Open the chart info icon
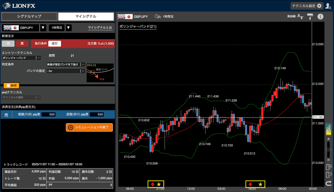Screen dimensions: 334x192 (320, 16)
